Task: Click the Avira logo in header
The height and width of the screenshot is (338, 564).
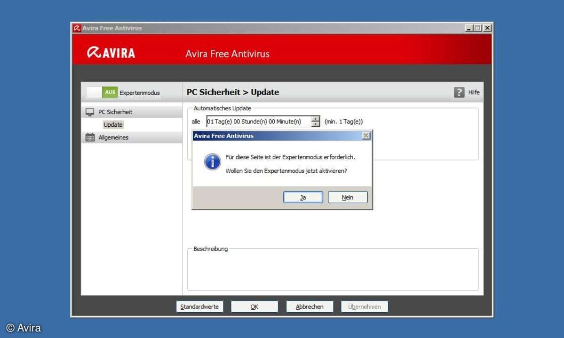Action: pyautogui.click(x=111, y=53)
